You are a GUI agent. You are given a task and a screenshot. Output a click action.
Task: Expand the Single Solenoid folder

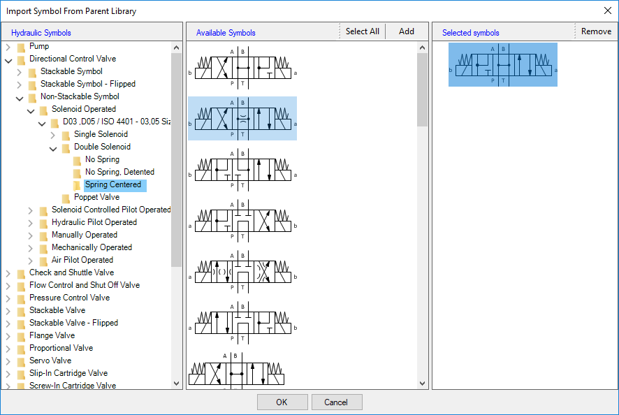click(x=54, y=135)
